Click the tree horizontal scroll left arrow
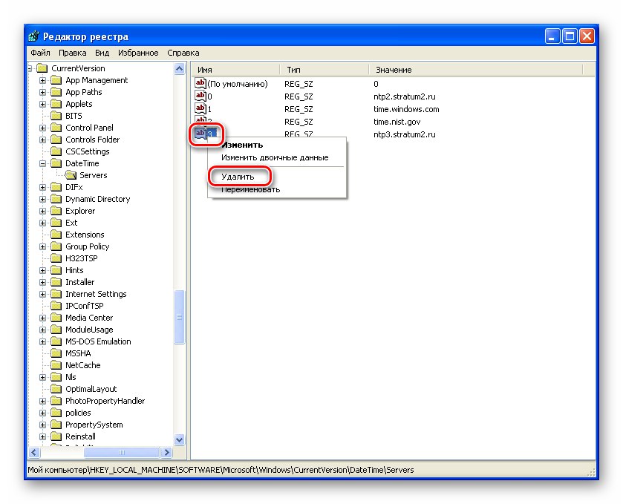623x504 pixels. pos(34,452)
